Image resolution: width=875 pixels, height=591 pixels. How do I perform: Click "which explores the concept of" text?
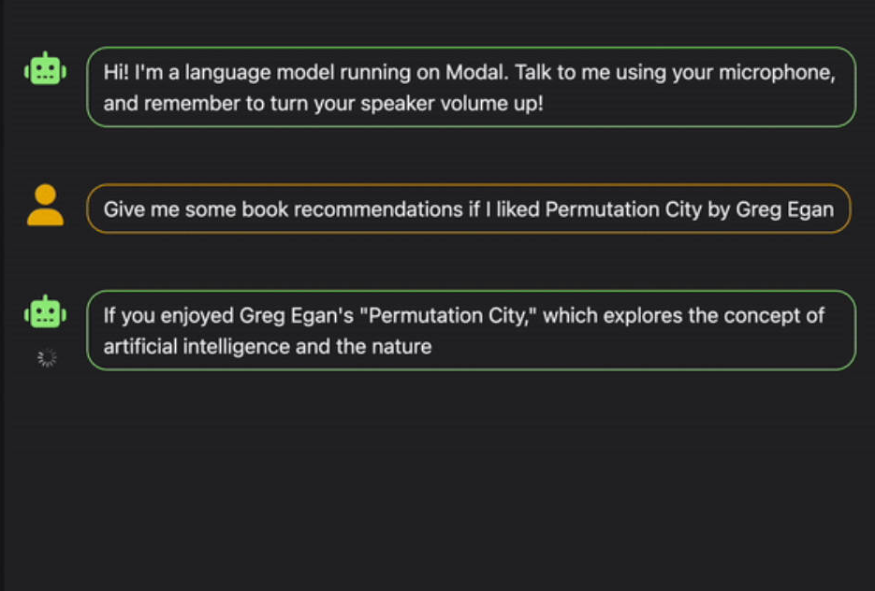coord(683,315)
